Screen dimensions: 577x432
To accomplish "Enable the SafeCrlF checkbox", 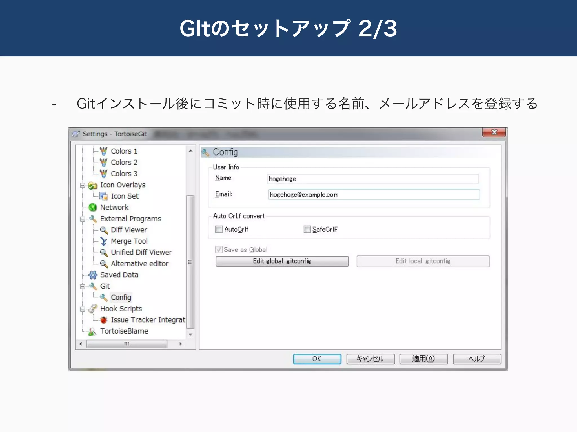I will [307, 229].
